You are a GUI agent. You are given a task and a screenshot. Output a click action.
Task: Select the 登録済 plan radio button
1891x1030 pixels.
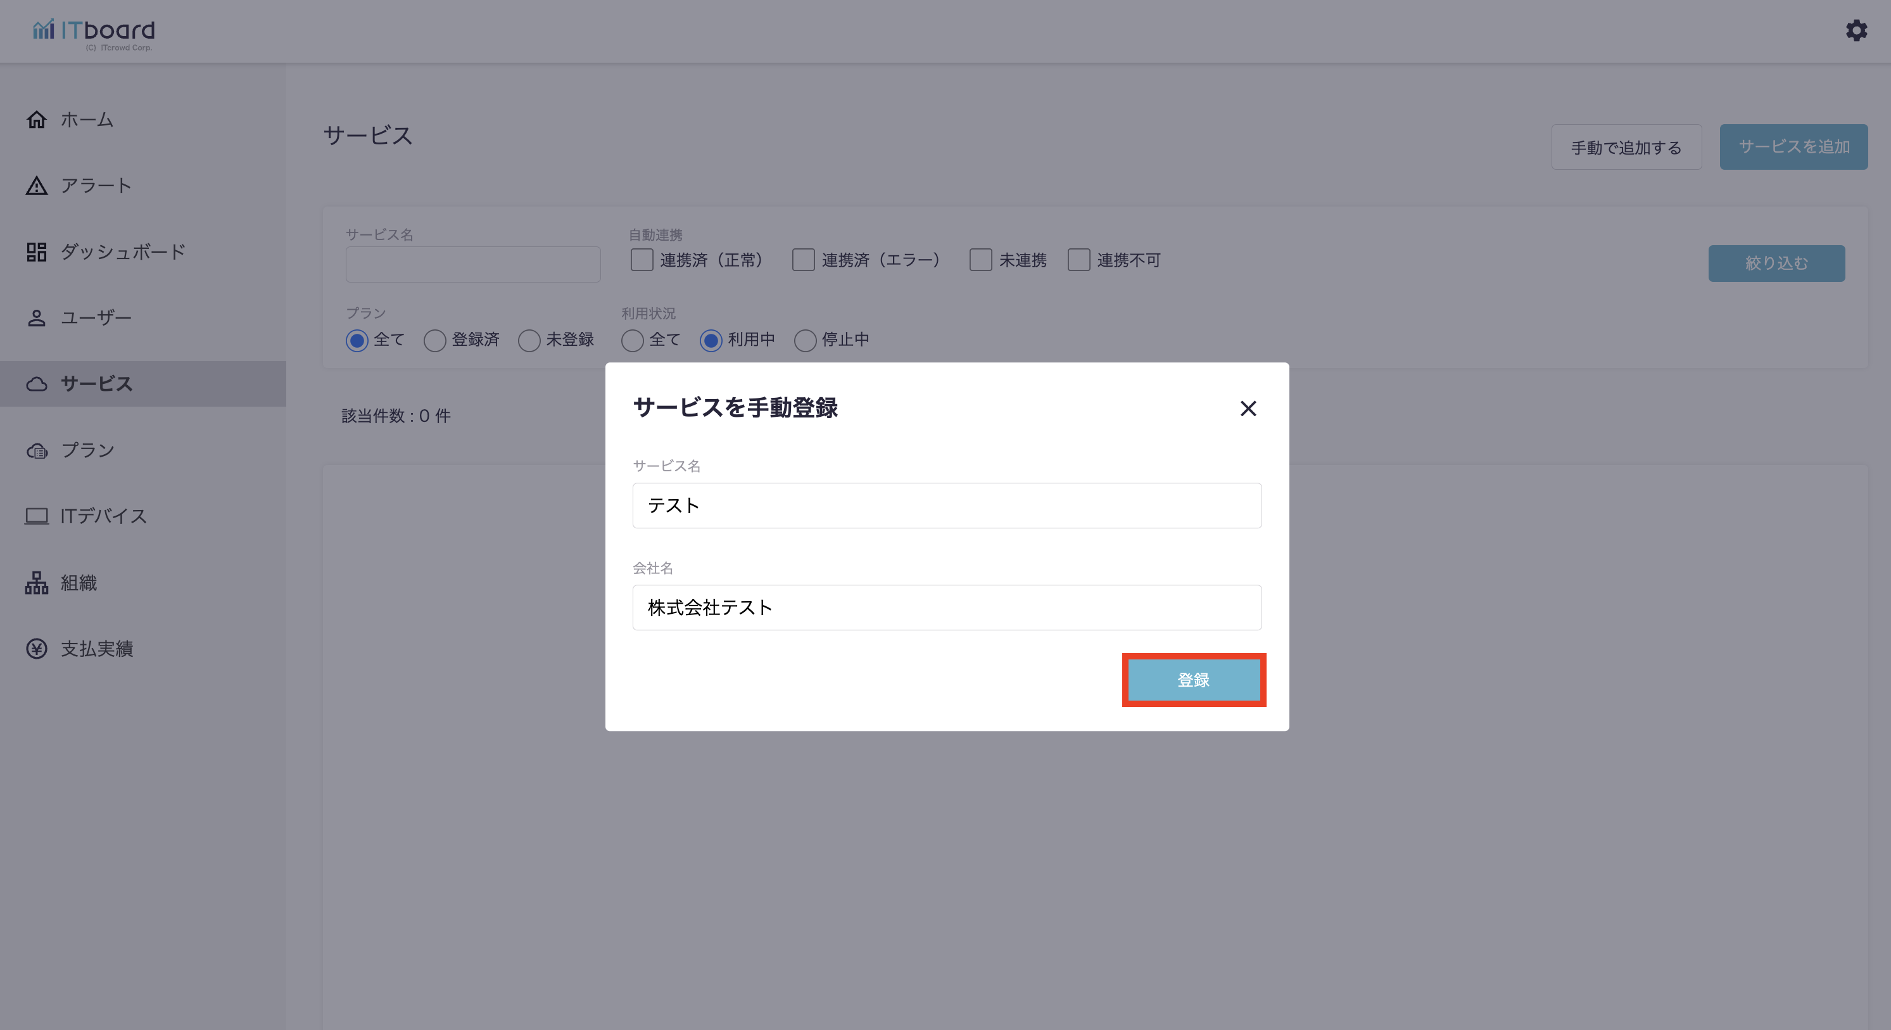coord(434,340)
